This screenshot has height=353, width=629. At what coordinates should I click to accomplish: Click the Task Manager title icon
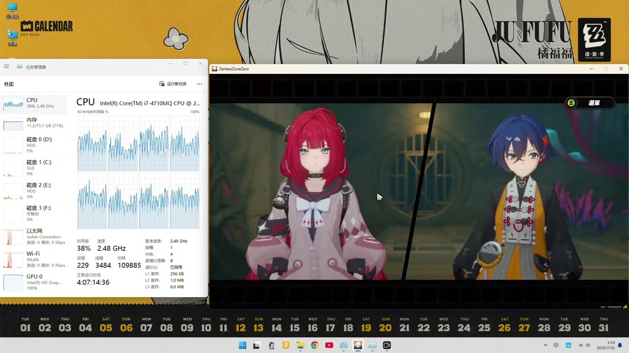point(20,67)
